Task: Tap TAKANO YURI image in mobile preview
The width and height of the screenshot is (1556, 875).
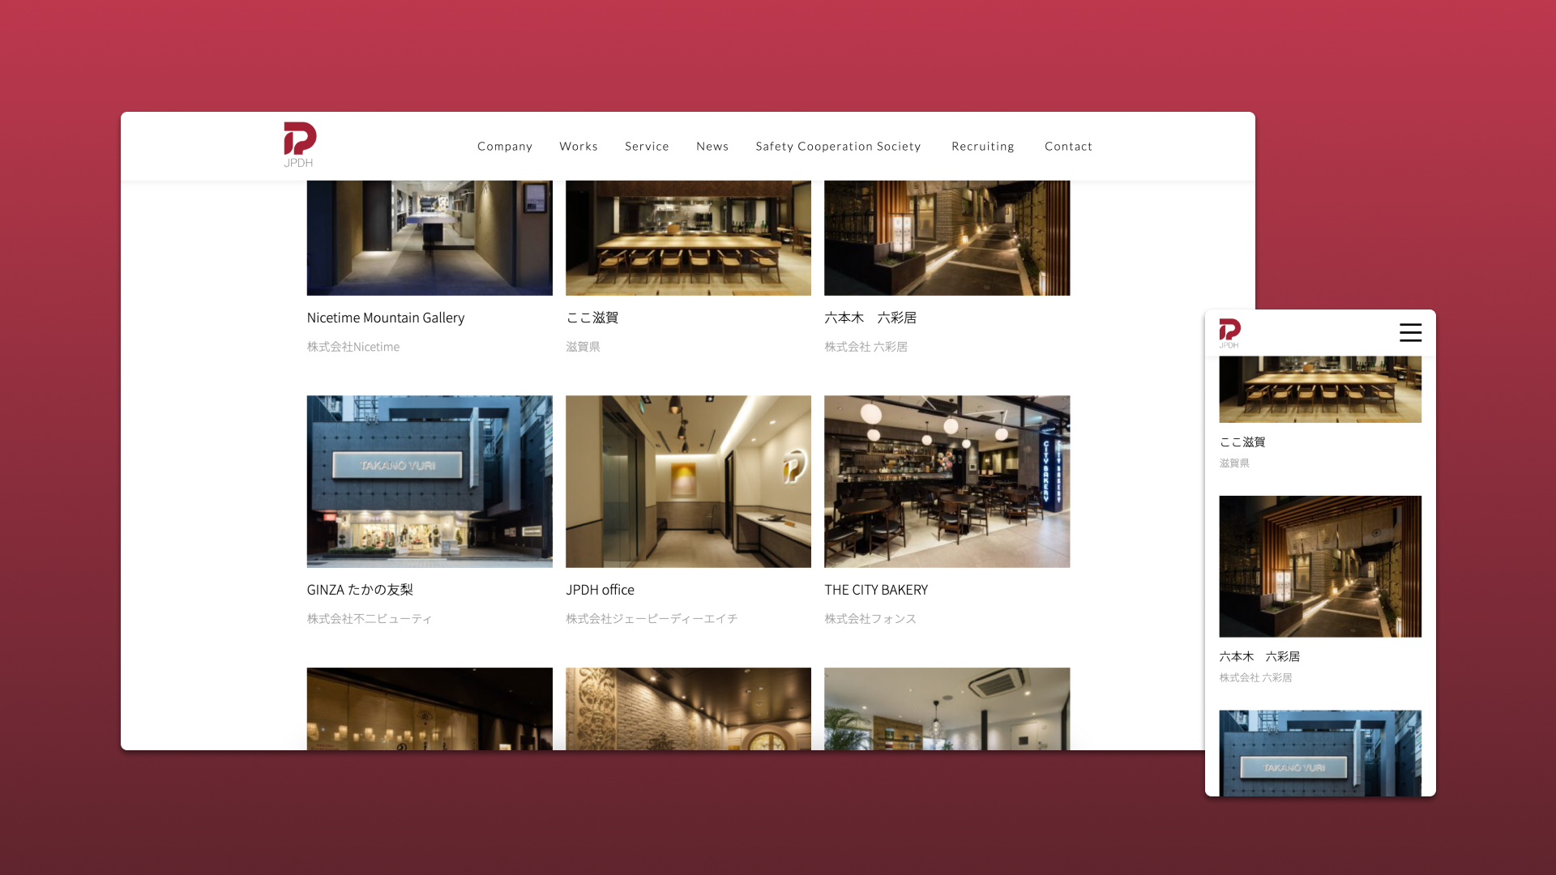Action: point(1319,753)
